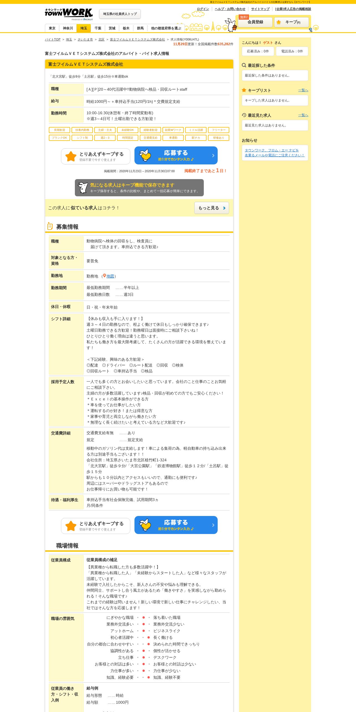Select the 栃木 prefecture tab
Image resolution: width=356 pixels, height=712 pixels.
(126, 28)
